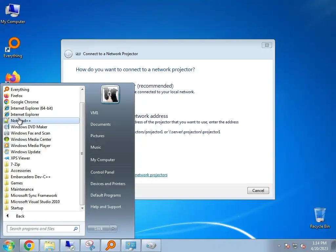The width and height of the screenshot is (336, 252).
Task: Select the Everything desktop shortcut
Action: (x=13, y=48)
